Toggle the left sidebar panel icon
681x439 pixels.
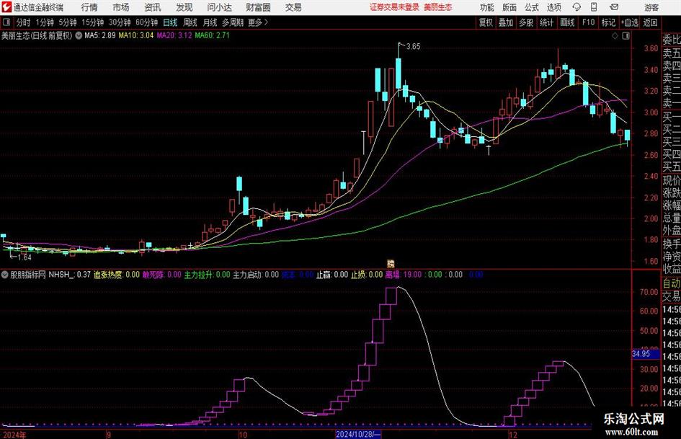point(6,22)
